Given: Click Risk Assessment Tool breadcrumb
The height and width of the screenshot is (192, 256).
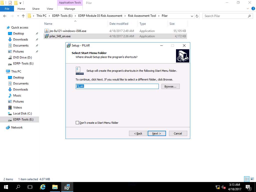Looking at the screenshot, I should pos(142,16).
